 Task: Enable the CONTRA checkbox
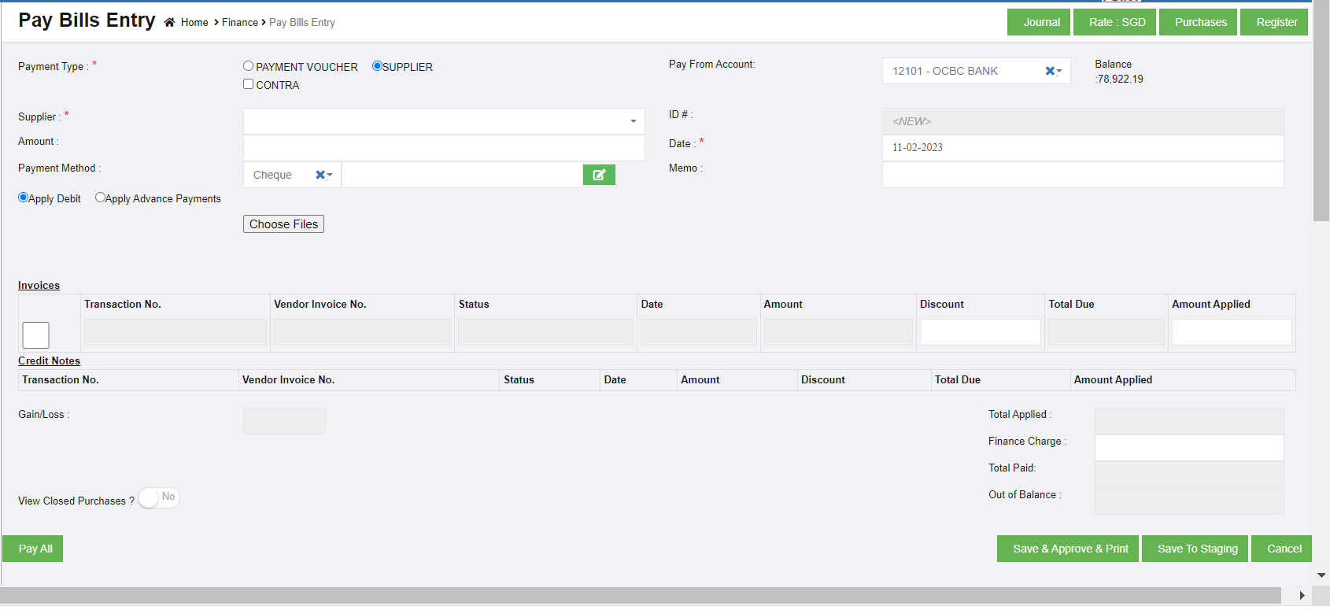(249, 84)
